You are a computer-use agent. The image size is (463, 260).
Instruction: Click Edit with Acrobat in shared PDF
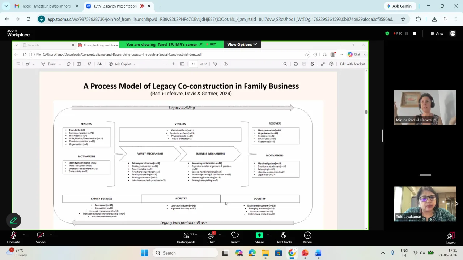pos(352,64)
